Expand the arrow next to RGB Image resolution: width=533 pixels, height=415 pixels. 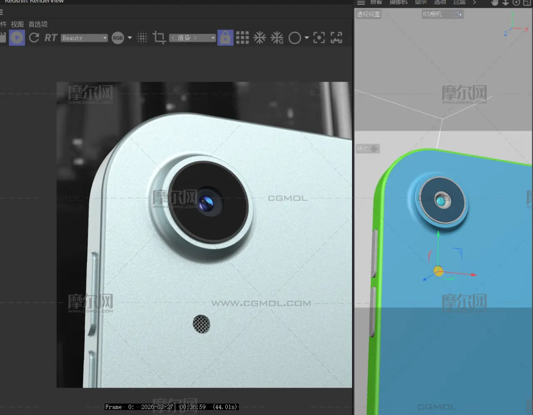coord(130,38)
